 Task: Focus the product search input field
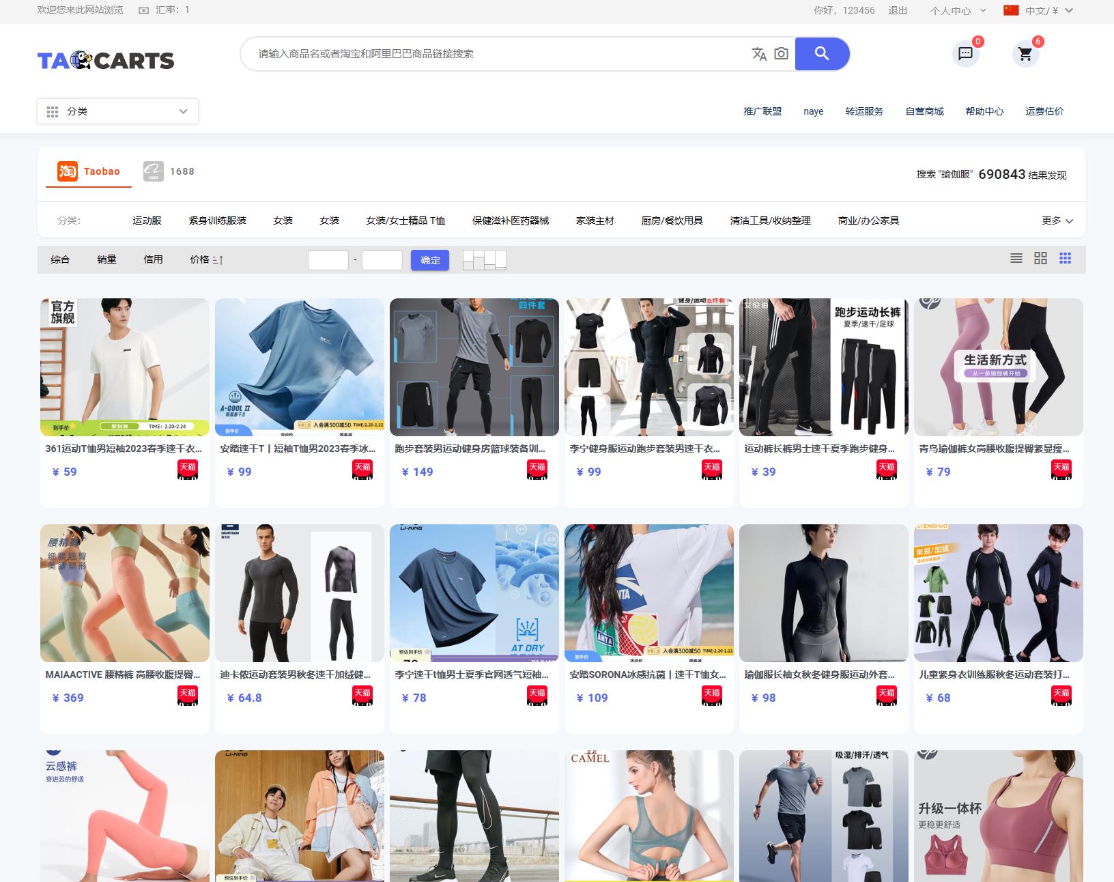click(502, 54)
